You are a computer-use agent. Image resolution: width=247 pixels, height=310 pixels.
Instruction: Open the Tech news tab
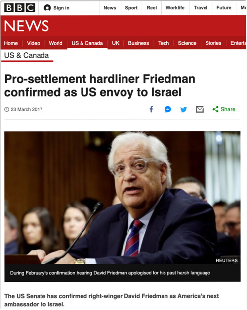pos(164,43)
